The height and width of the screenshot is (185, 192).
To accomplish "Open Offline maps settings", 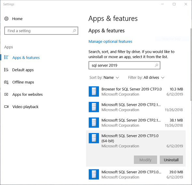I will (23, 82).
